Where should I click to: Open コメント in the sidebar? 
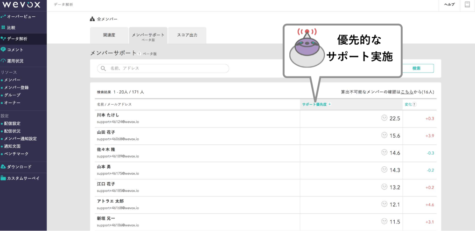pos(15,50)
